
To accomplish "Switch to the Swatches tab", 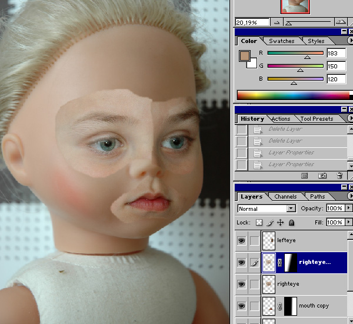I will [282, 41].
